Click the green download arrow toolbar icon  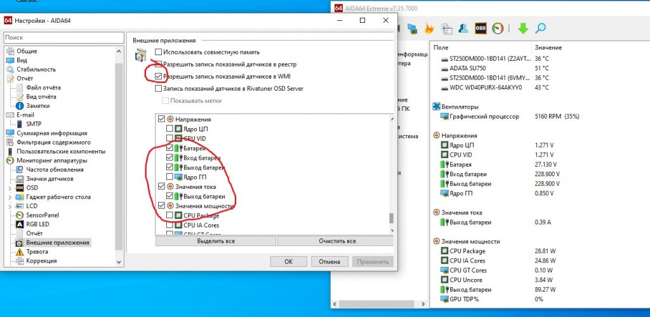[x=523, y=28]
